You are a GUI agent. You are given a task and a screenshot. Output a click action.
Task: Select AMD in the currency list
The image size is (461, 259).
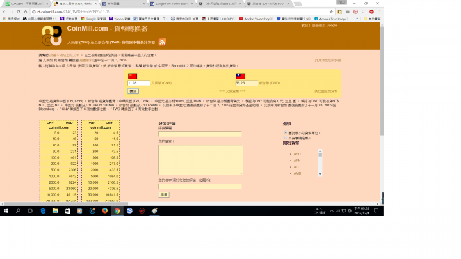pyautogui.click(x=297, y=173)
